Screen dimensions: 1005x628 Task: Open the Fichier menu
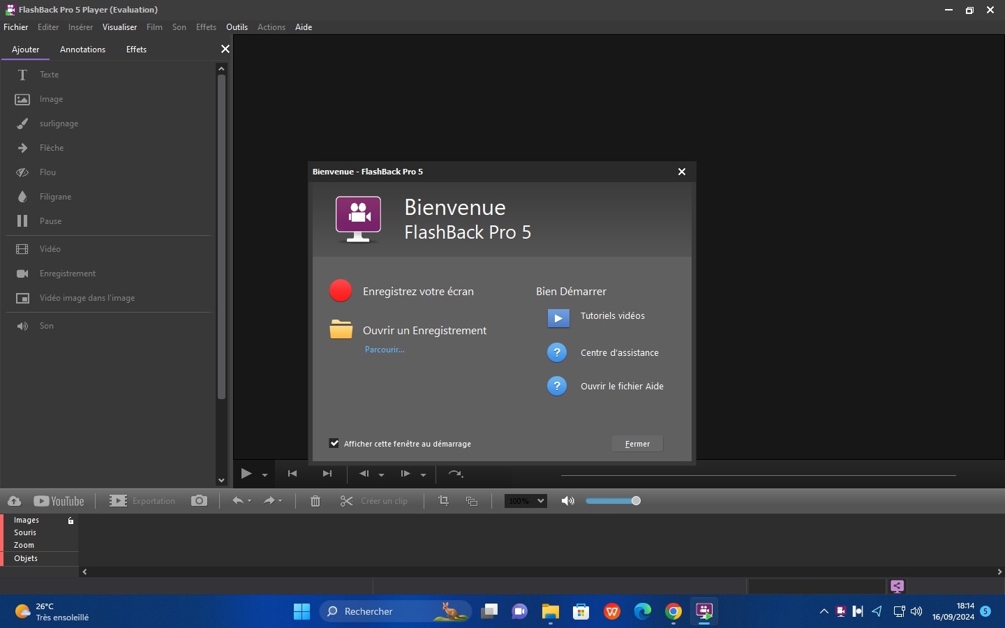(x=16, y=27)
